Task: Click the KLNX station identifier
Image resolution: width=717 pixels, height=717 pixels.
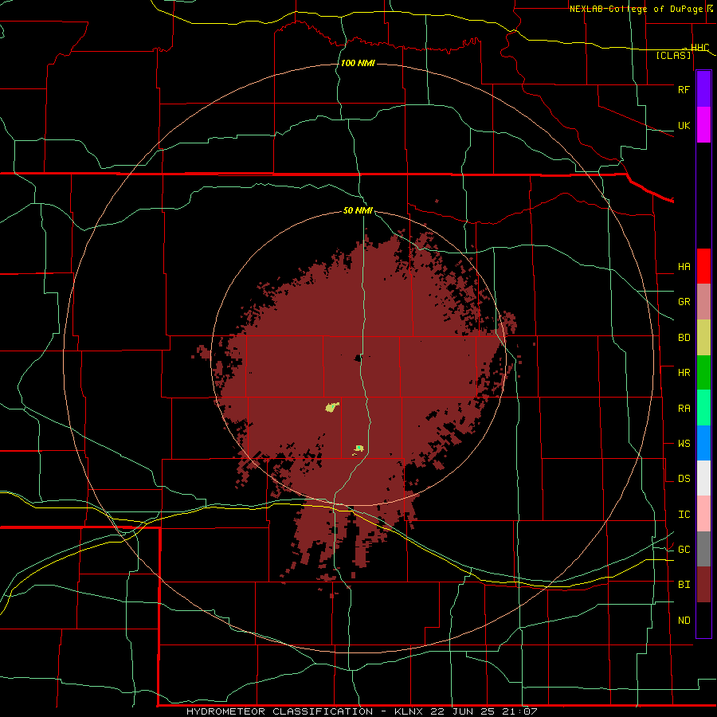Action: point(409,711)
